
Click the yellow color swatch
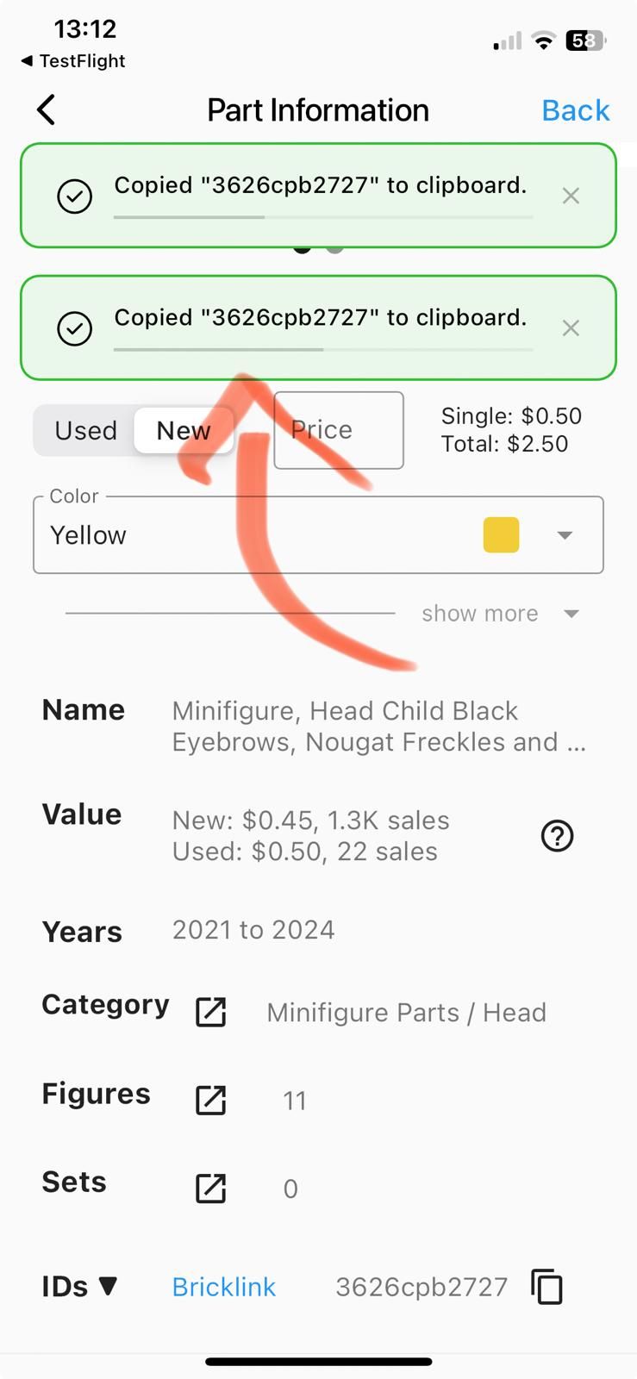click(501, 534)
